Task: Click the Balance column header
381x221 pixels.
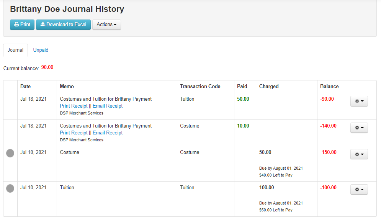Action: (x=329, y=87)
